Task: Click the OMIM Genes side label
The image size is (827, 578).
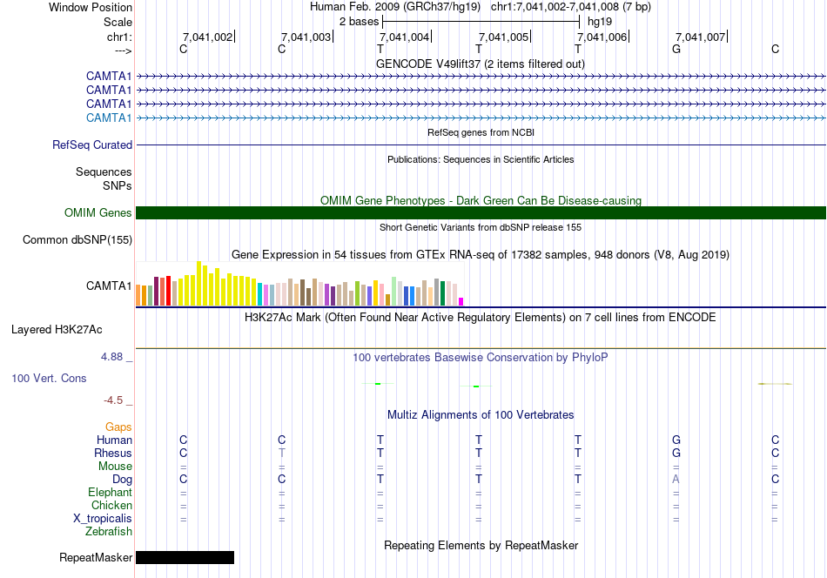Action: click(98, 212)
